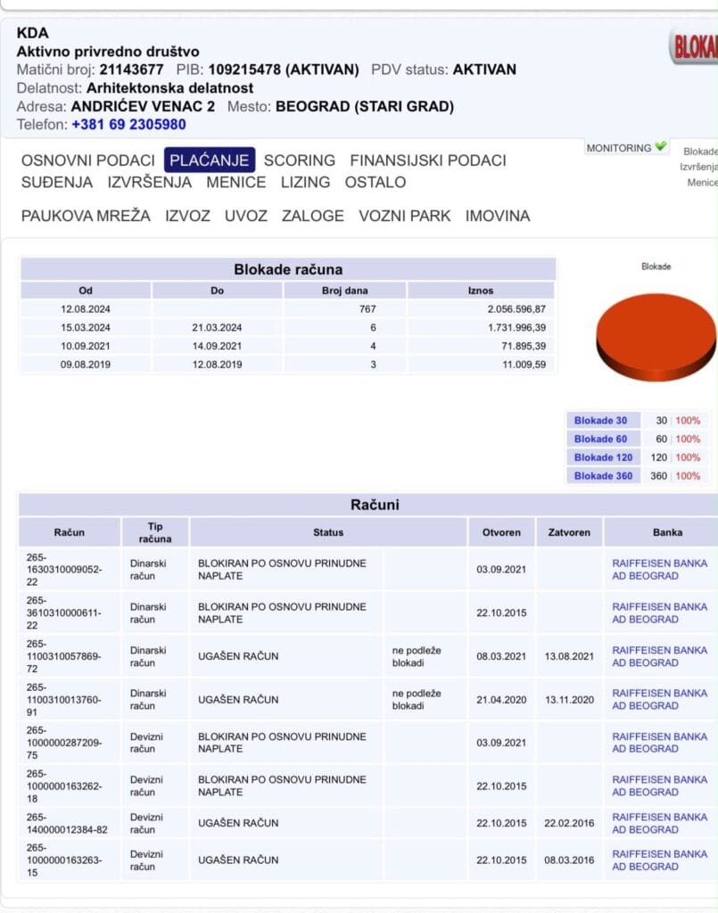The width and height of the screenshot is (718, 913).
Task: Open the VOZNI PARK tab
Action: tap(405, 216)
